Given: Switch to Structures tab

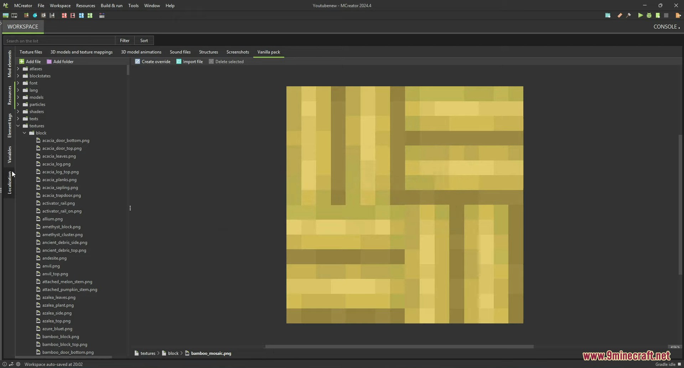Looking at the screenshot, I should [x=208, y=52].
